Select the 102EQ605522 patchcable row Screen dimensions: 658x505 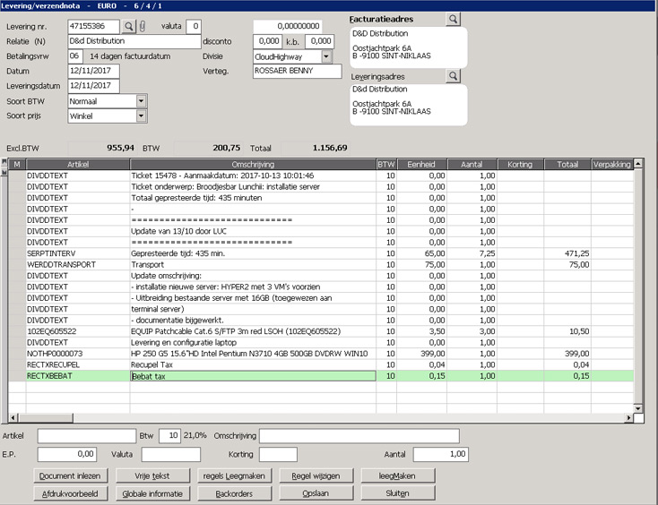(x=321, y=331)
